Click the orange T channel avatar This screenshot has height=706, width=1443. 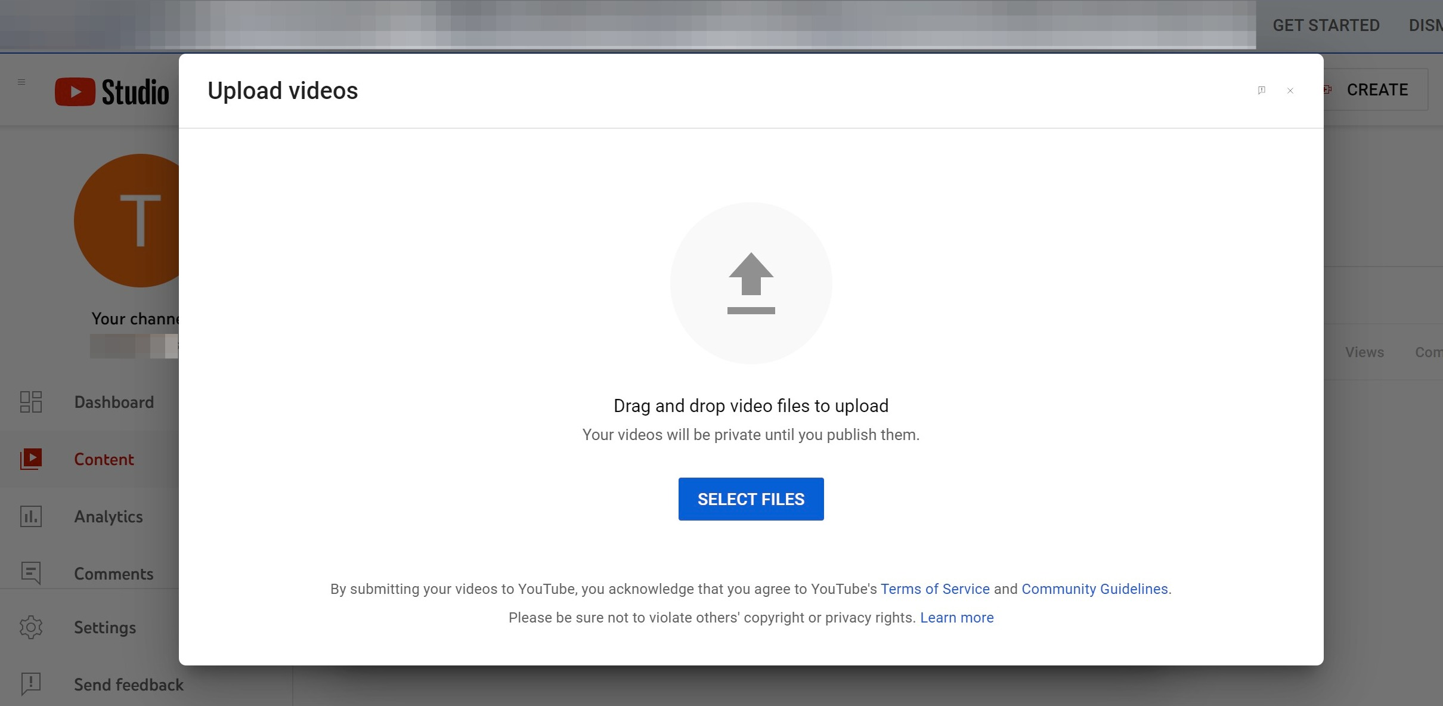pyautogui.click(x=126, y=221)
